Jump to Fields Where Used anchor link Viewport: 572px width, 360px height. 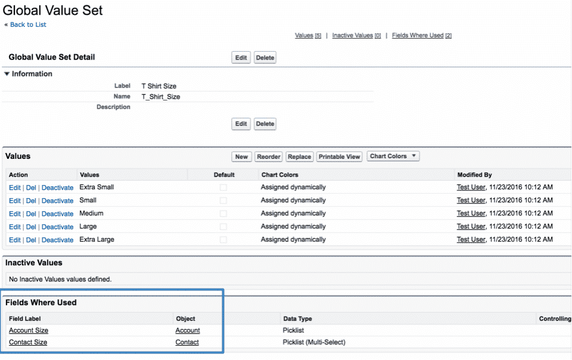pos(418,36)
